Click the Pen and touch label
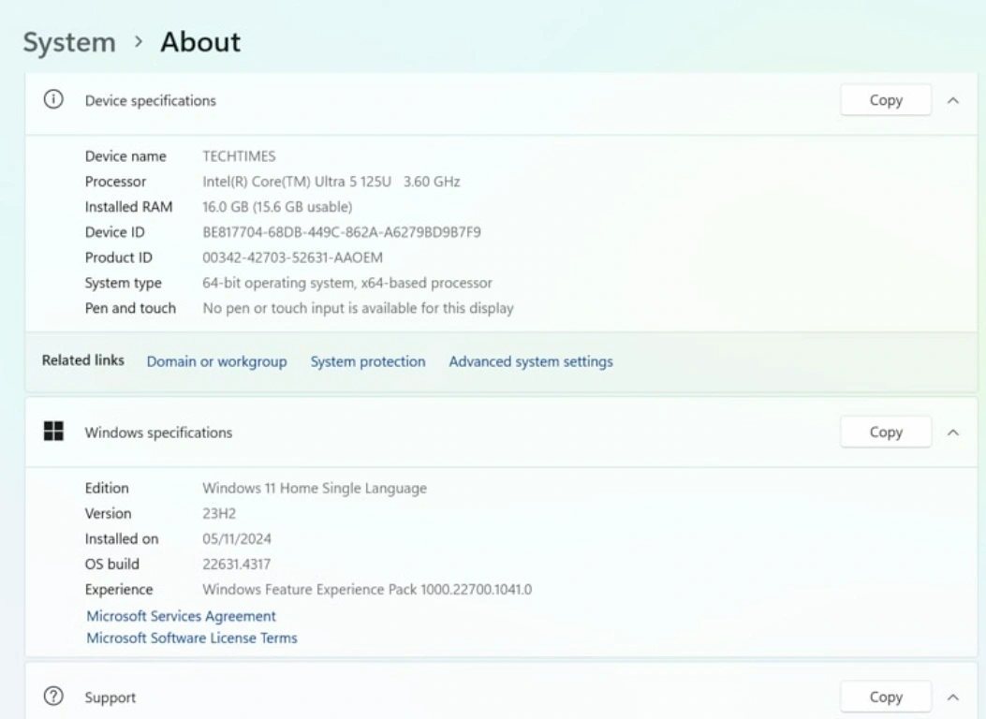 131,308
